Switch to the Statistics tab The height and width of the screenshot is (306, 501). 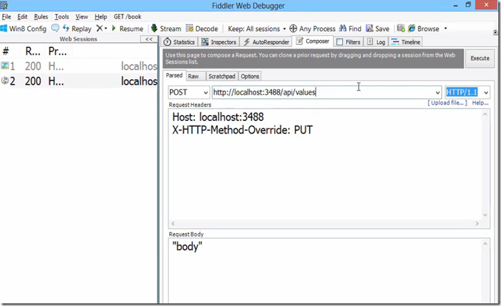click(179, 42)
